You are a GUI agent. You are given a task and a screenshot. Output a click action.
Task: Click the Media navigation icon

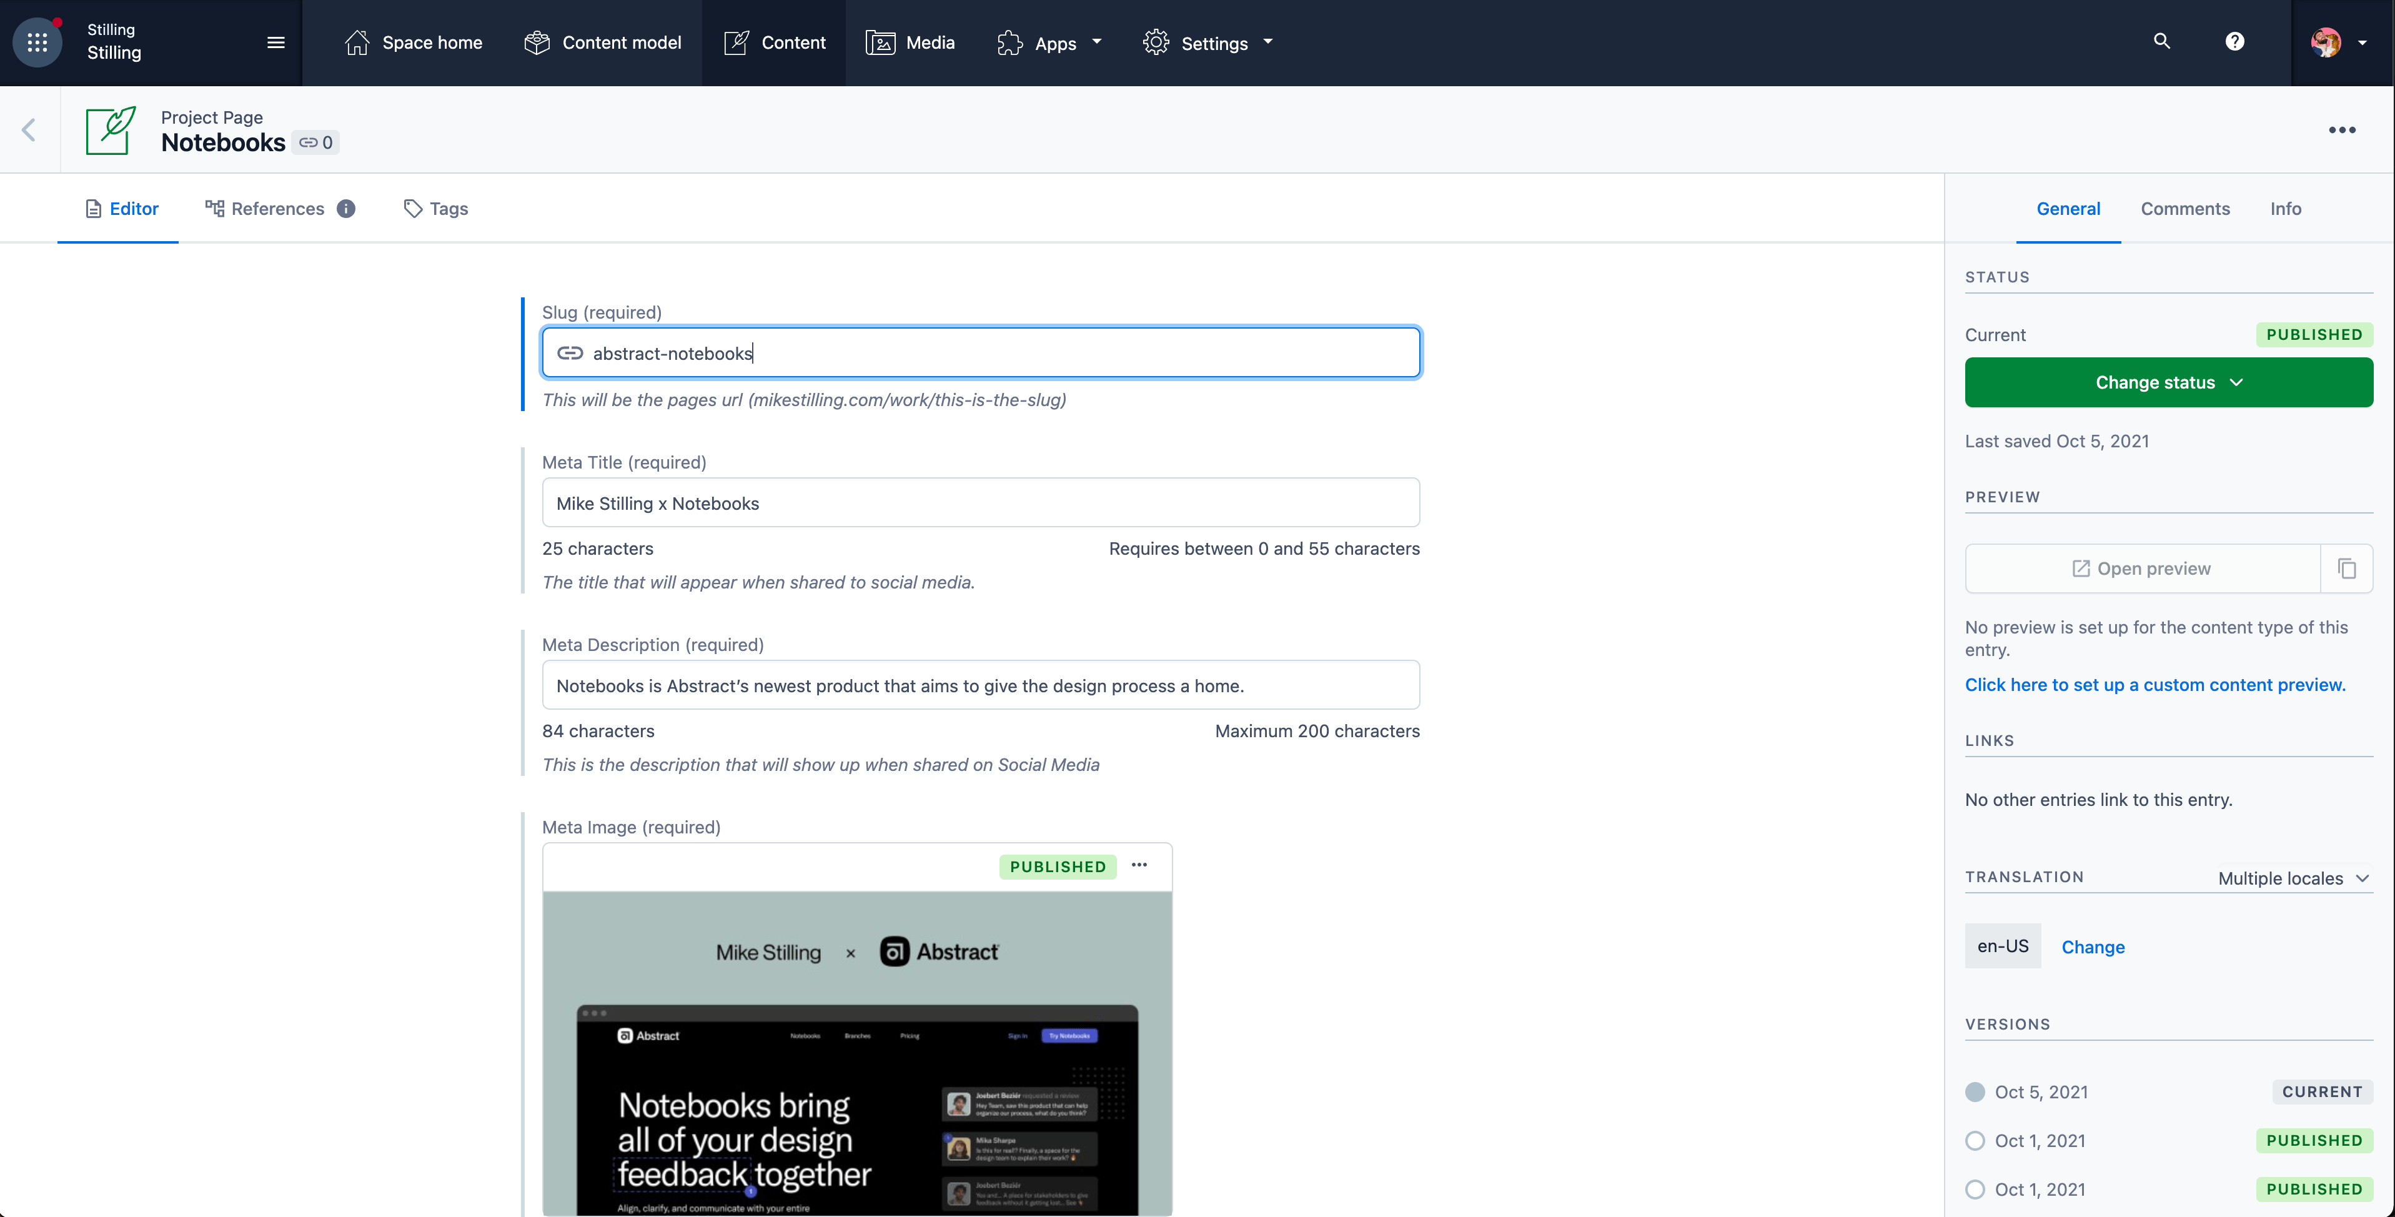click(876, 42)
